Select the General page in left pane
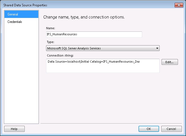The height and width of the screenshot is (136, 186). [21, 14]
